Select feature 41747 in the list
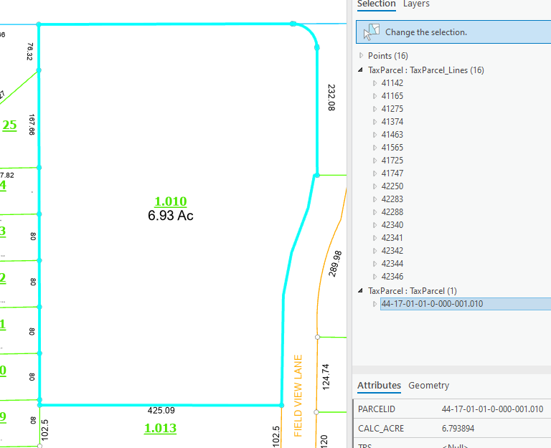Screen dimensions: 551x448 [x=392, y=173]
